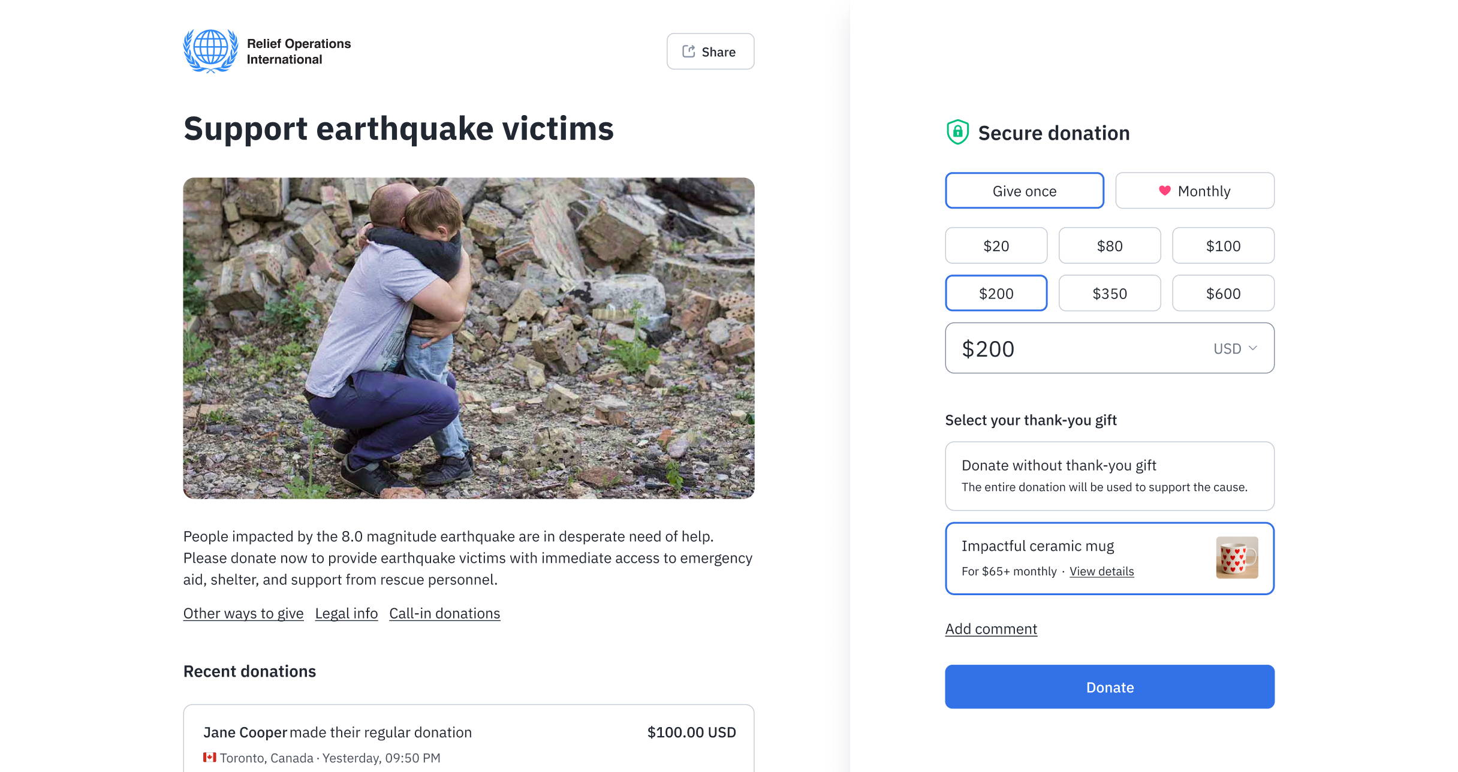Expand the Add comment field
Screen dimensions: 1458x772
click(x=990, y=629)
